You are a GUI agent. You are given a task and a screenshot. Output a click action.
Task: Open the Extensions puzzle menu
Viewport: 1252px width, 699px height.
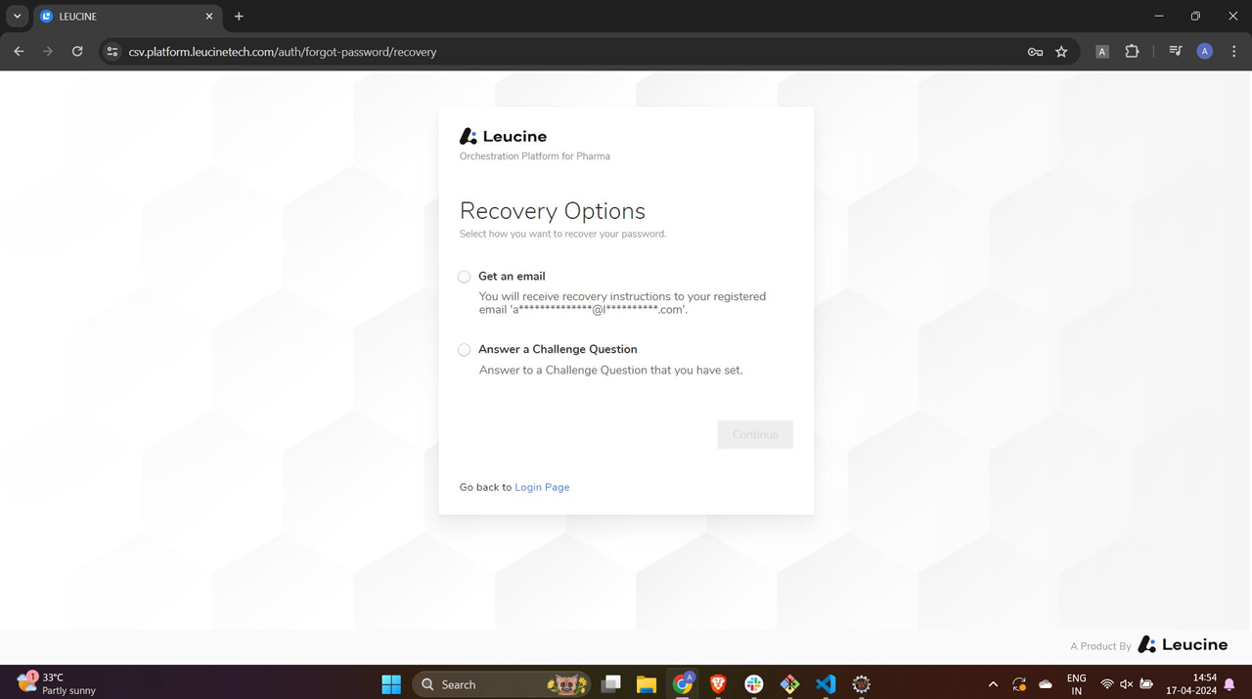coord(1132,52)
